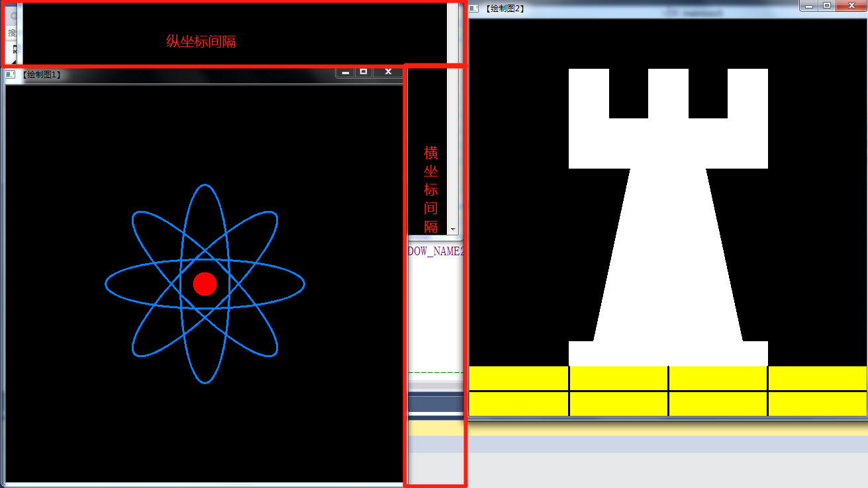Select the red atom nucleus dot
Image resolution: width=868 pixels, height=488 pixels.
click(x=205, y=283)
